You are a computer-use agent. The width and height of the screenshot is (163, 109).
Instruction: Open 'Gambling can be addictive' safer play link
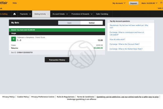pos(128,97)
